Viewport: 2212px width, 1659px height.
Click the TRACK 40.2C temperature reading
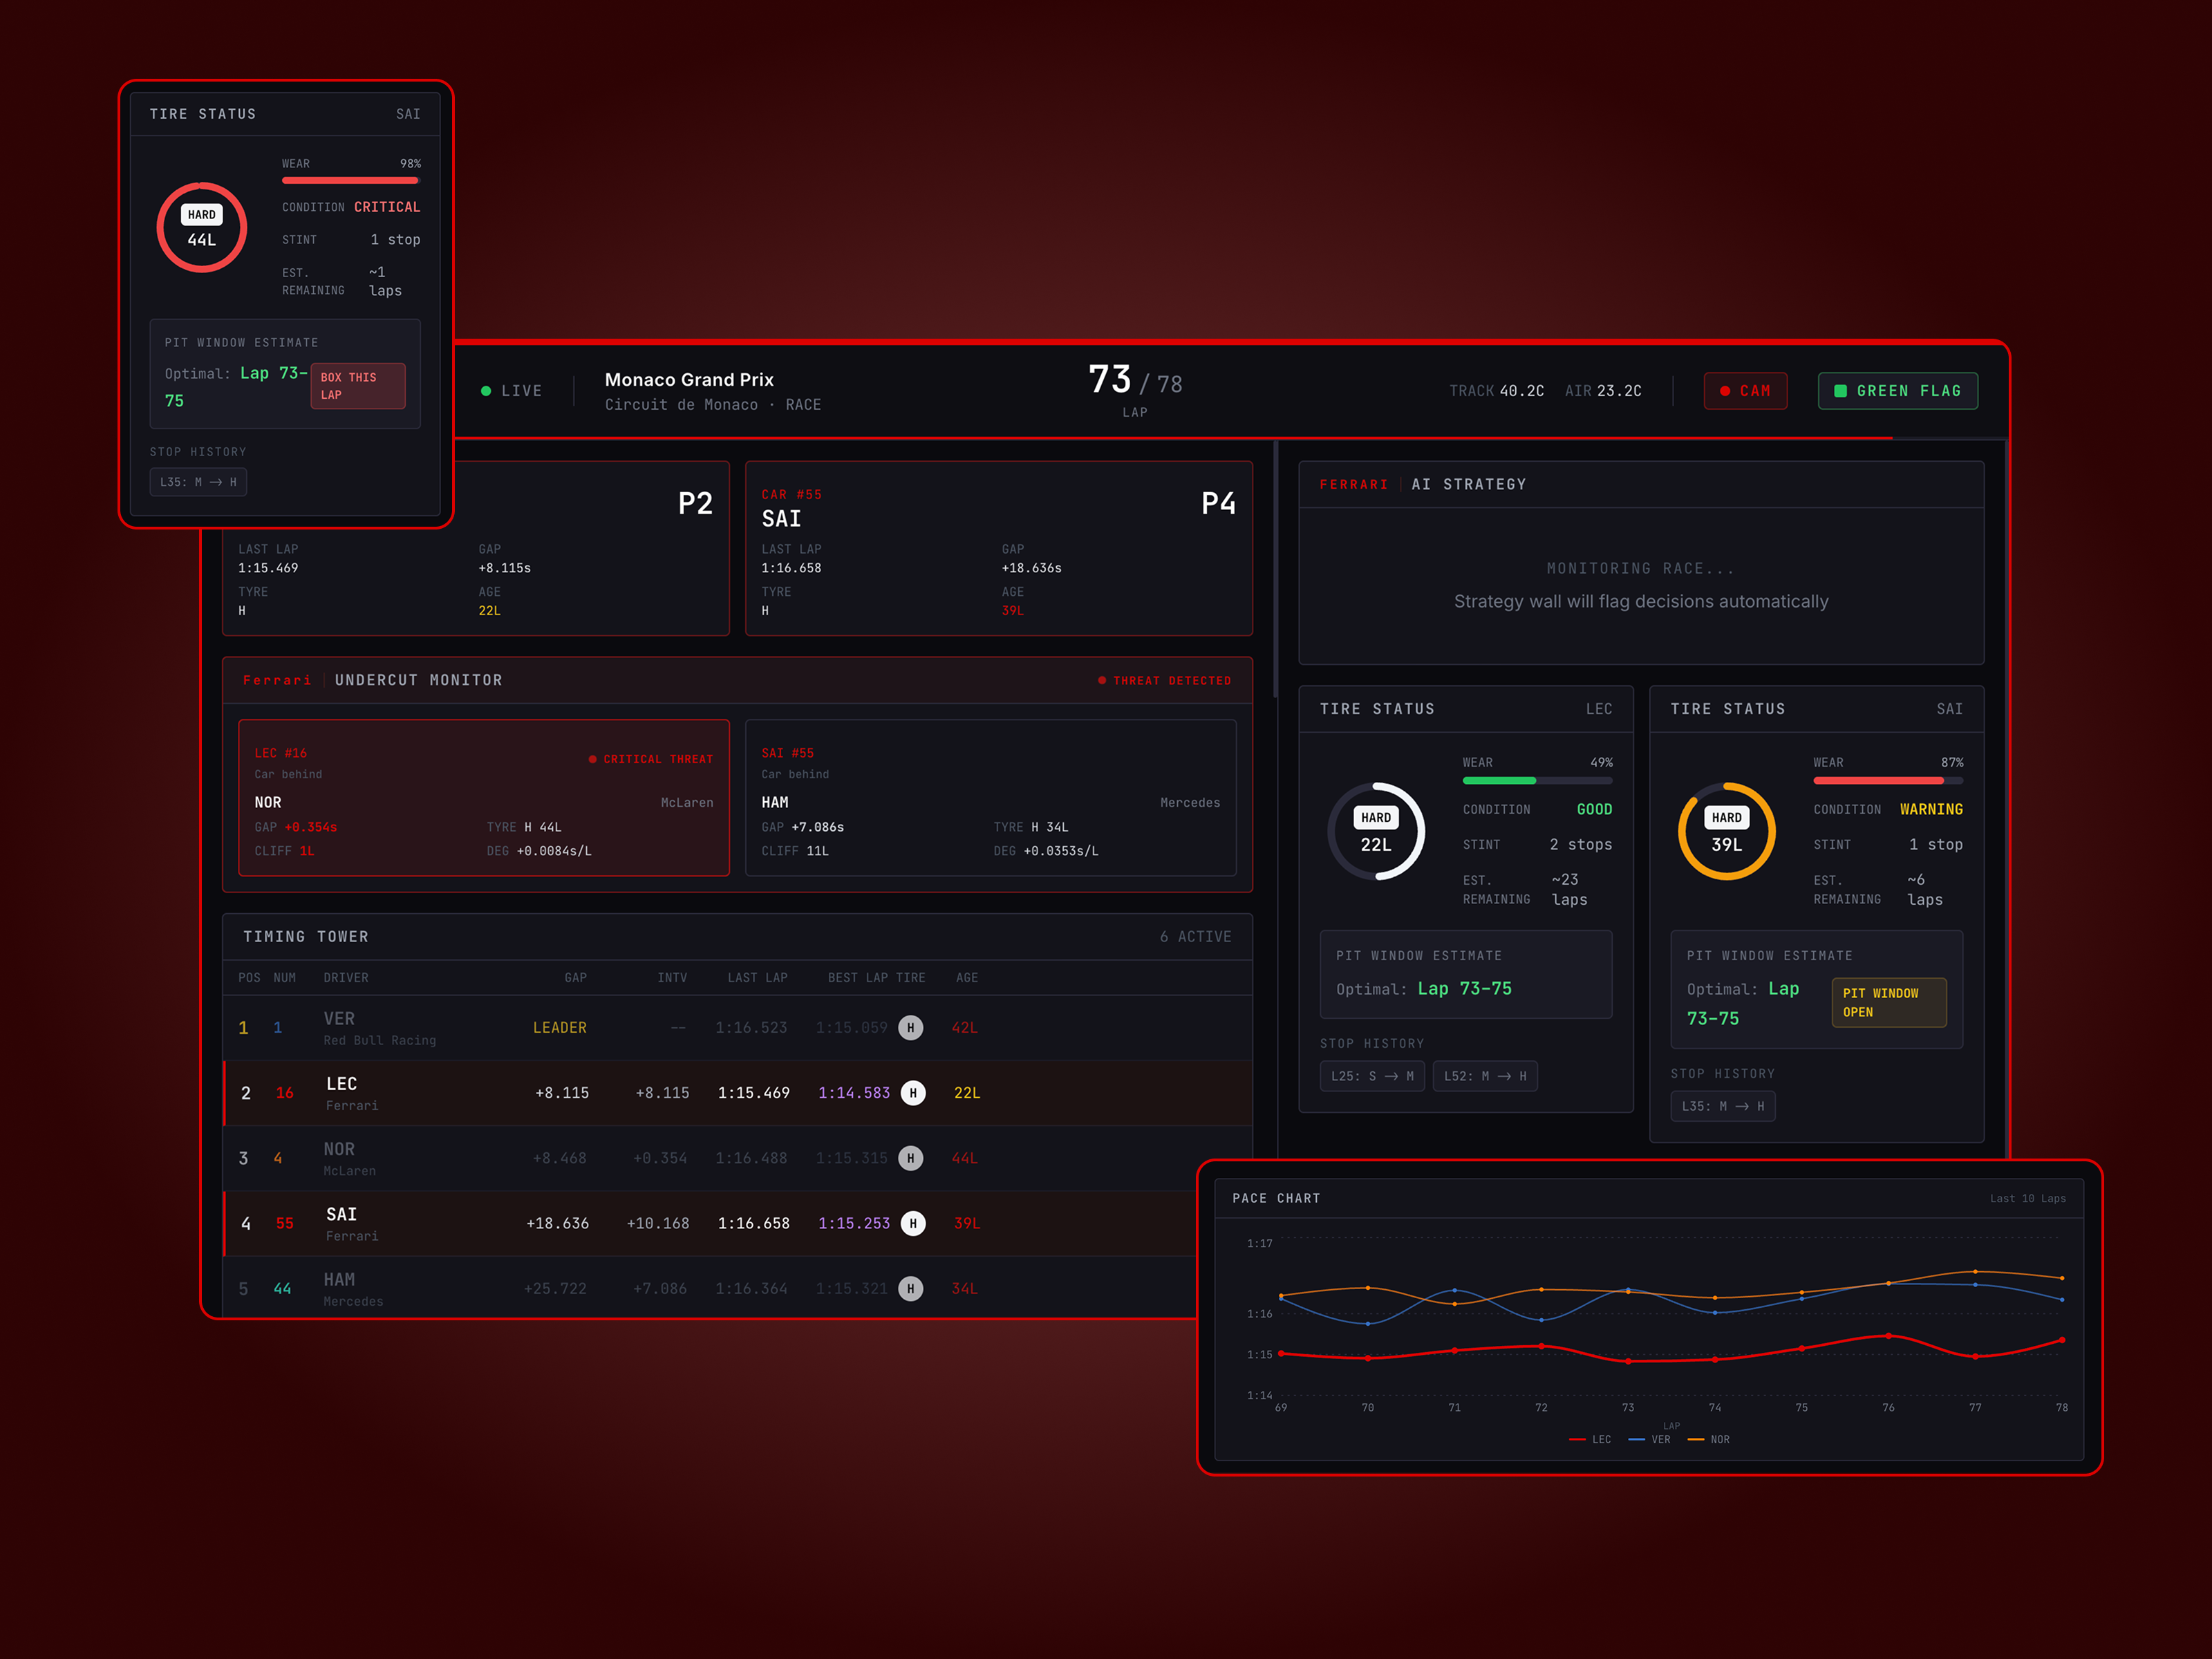1496,391
